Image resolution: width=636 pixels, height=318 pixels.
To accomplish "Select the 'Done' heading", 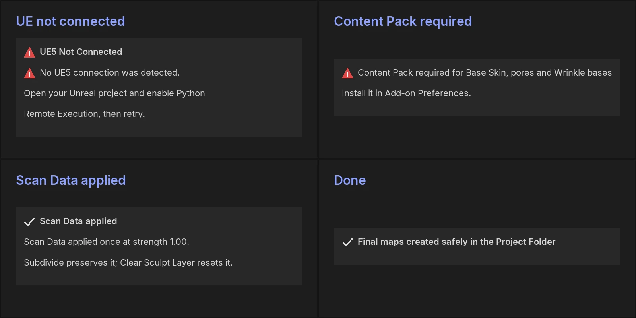I will [x=350, y=180].
